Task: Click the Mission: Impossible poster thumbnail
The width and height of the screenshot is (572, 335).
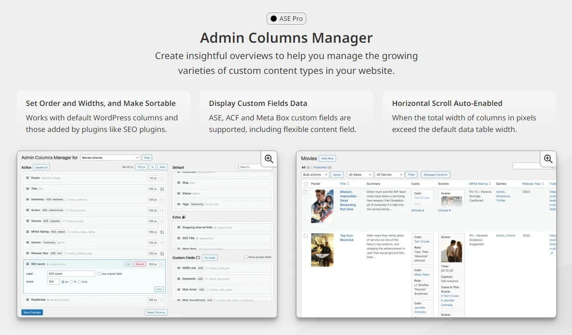Action: pos(322,206)
